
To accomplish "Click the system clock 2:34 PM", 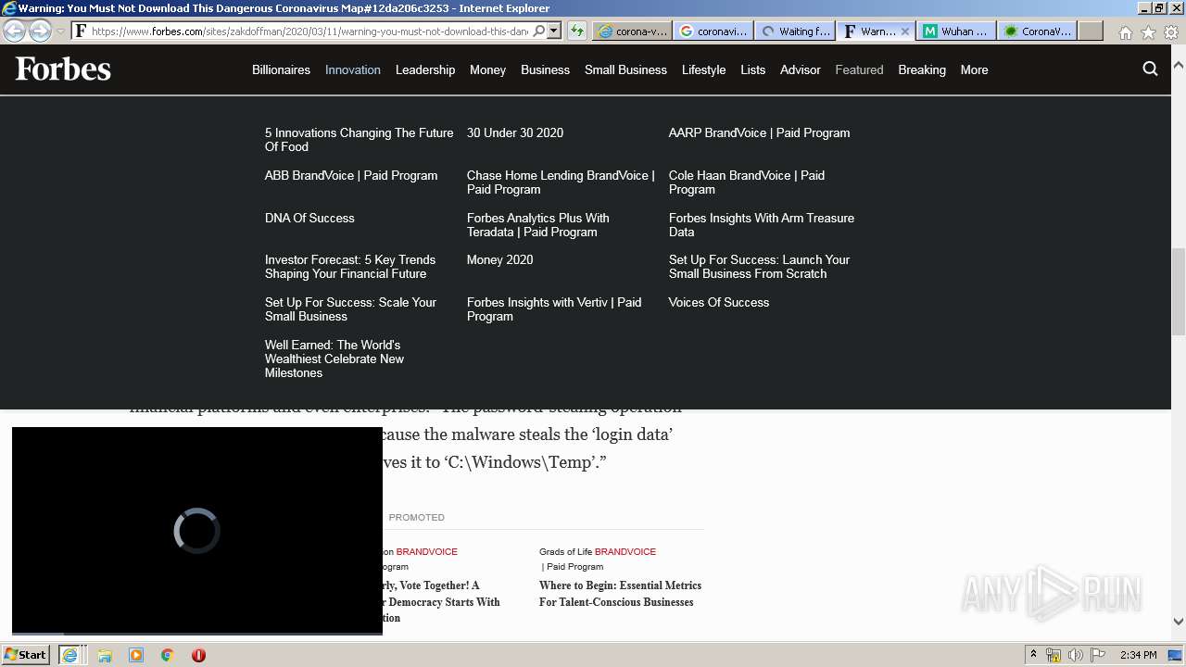I will tap(1138, 655).
